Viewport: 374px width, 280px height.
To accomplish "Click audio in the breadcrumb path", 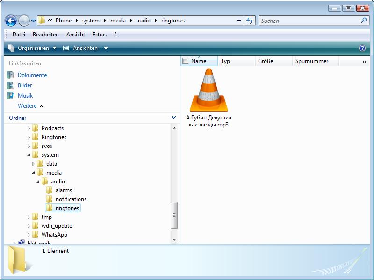I will coord(144,21).
